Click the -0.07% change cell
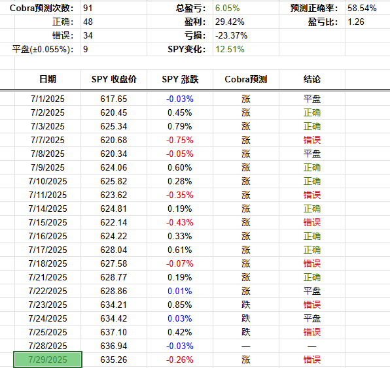 pyautogui.click(x=179, y=263)
